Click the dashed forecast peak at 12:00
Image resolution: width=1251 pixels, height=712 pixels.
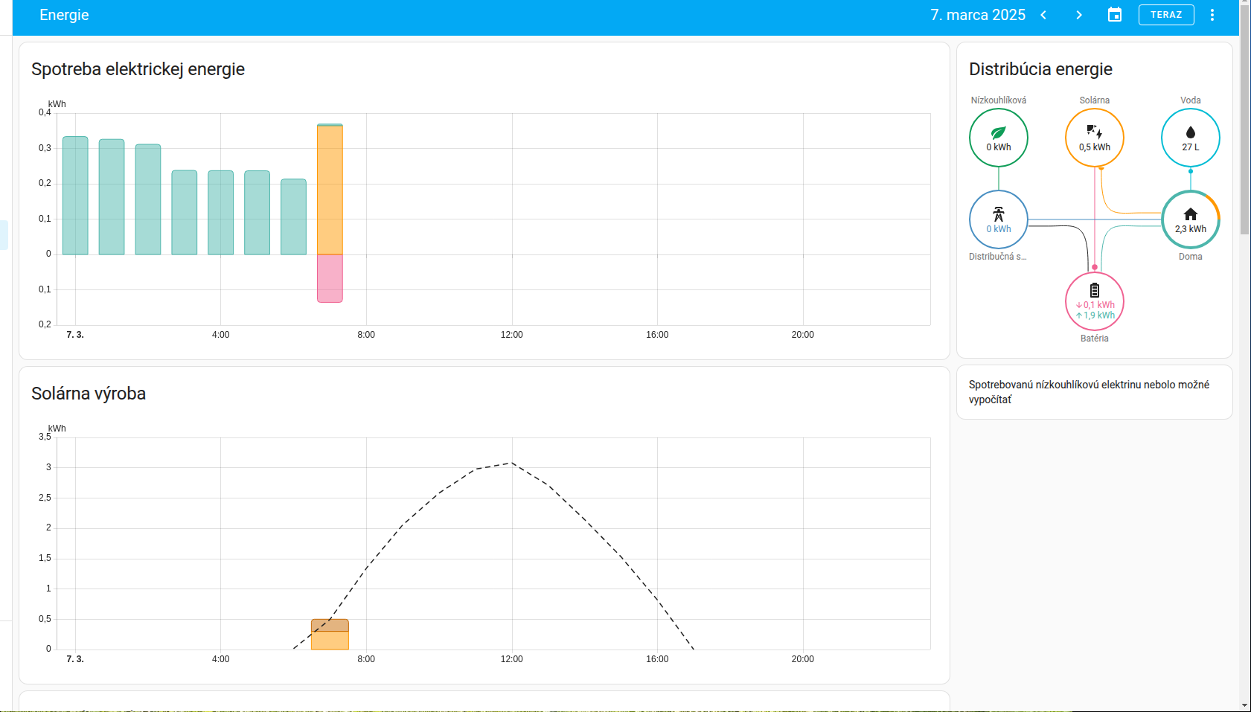[x=511, y=463]
